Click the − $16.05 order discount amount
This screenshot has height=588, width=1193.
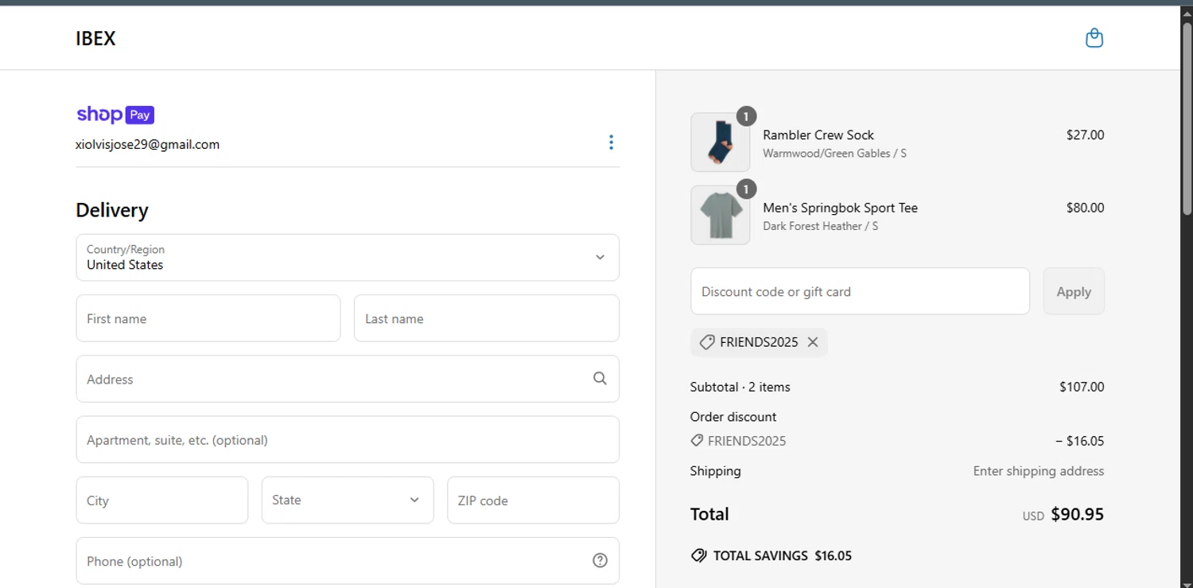(x=1079, y=441)
